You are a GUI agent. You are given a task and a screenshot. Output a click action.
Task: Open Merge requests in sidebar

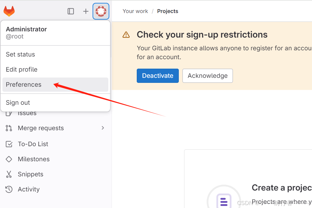coord(55,128)
